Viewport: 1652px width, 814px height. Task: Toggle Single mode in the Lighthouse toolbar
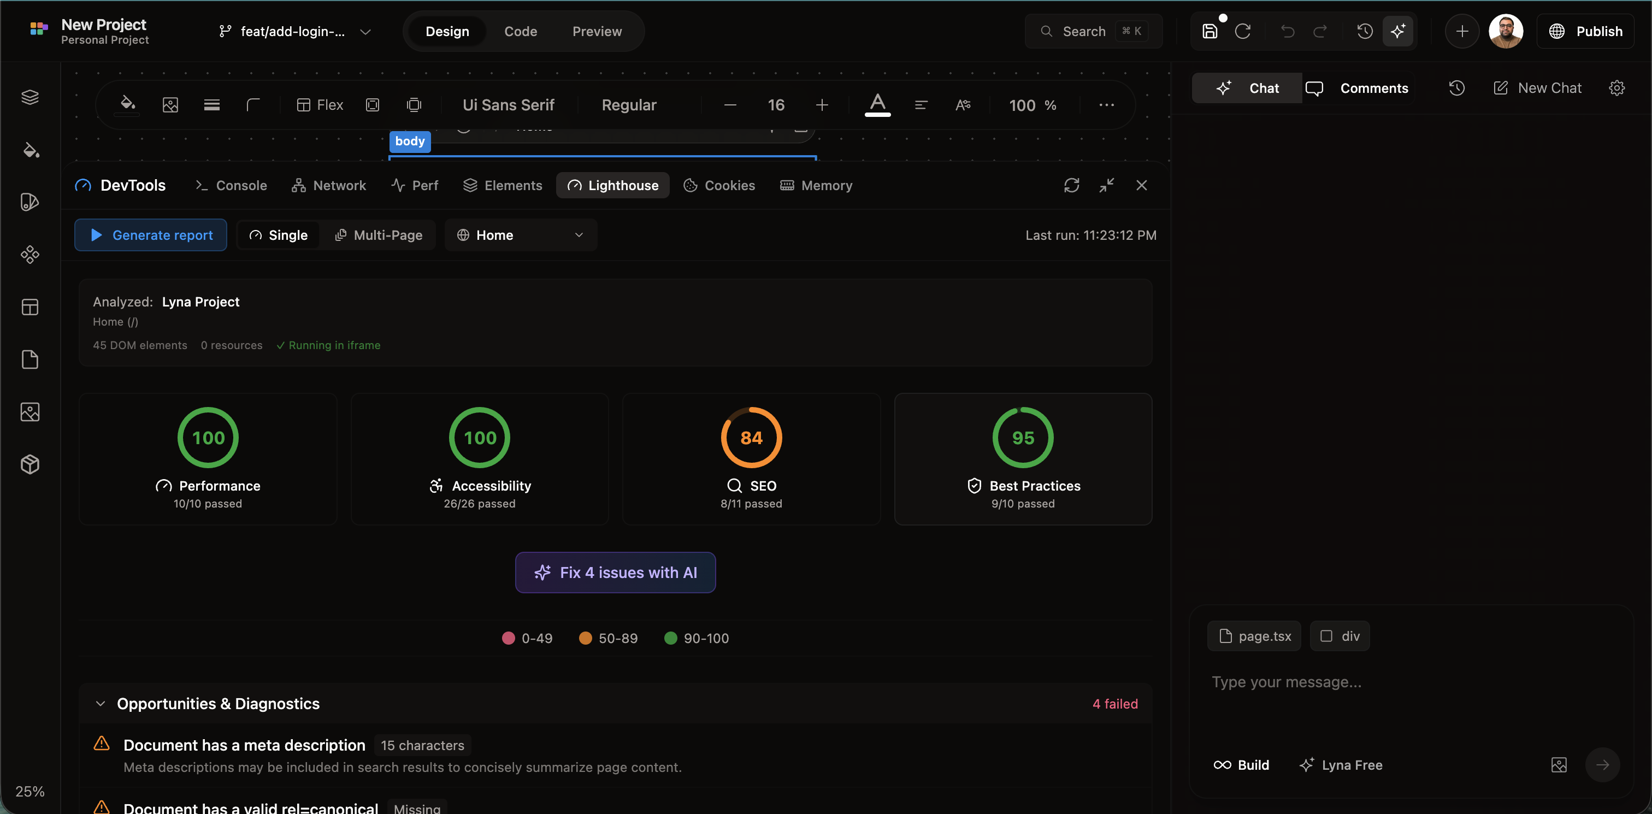[278, 235]
